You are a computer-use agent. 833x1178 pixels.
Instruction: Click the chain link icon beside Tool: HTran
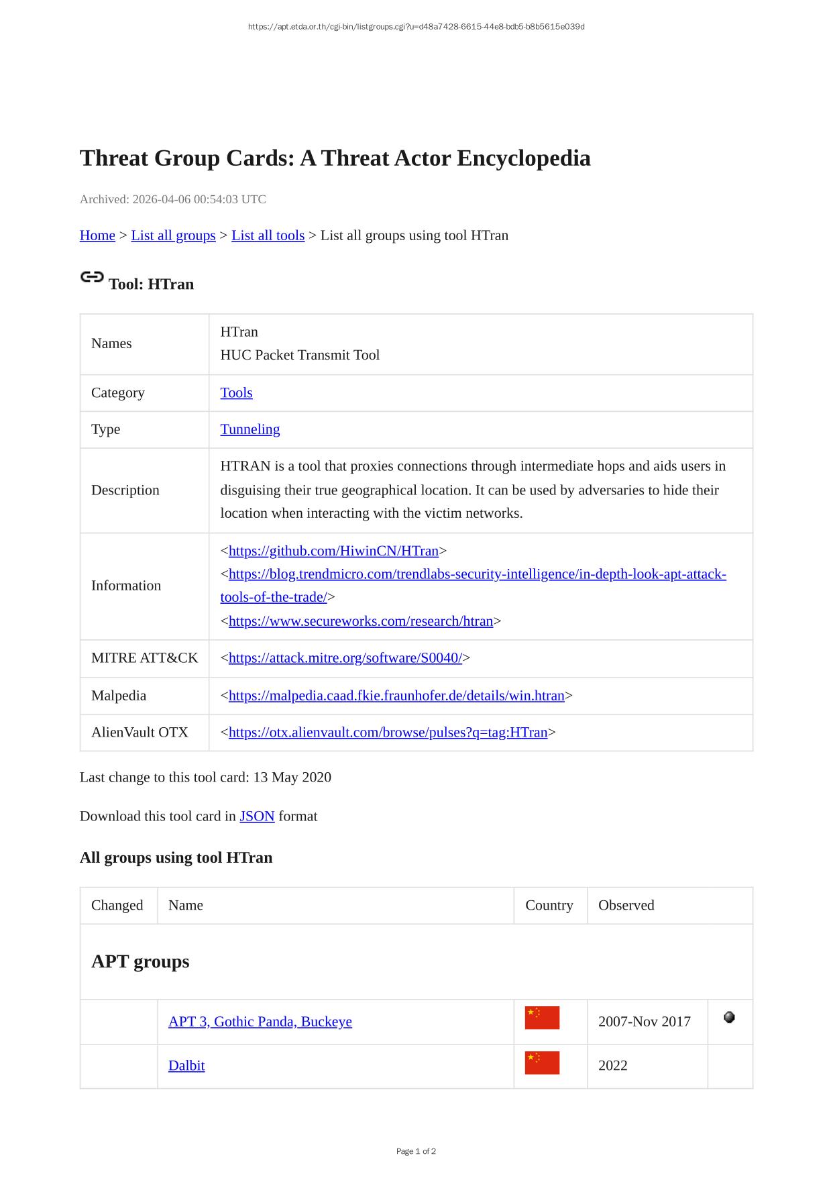[x=92, y=277]
